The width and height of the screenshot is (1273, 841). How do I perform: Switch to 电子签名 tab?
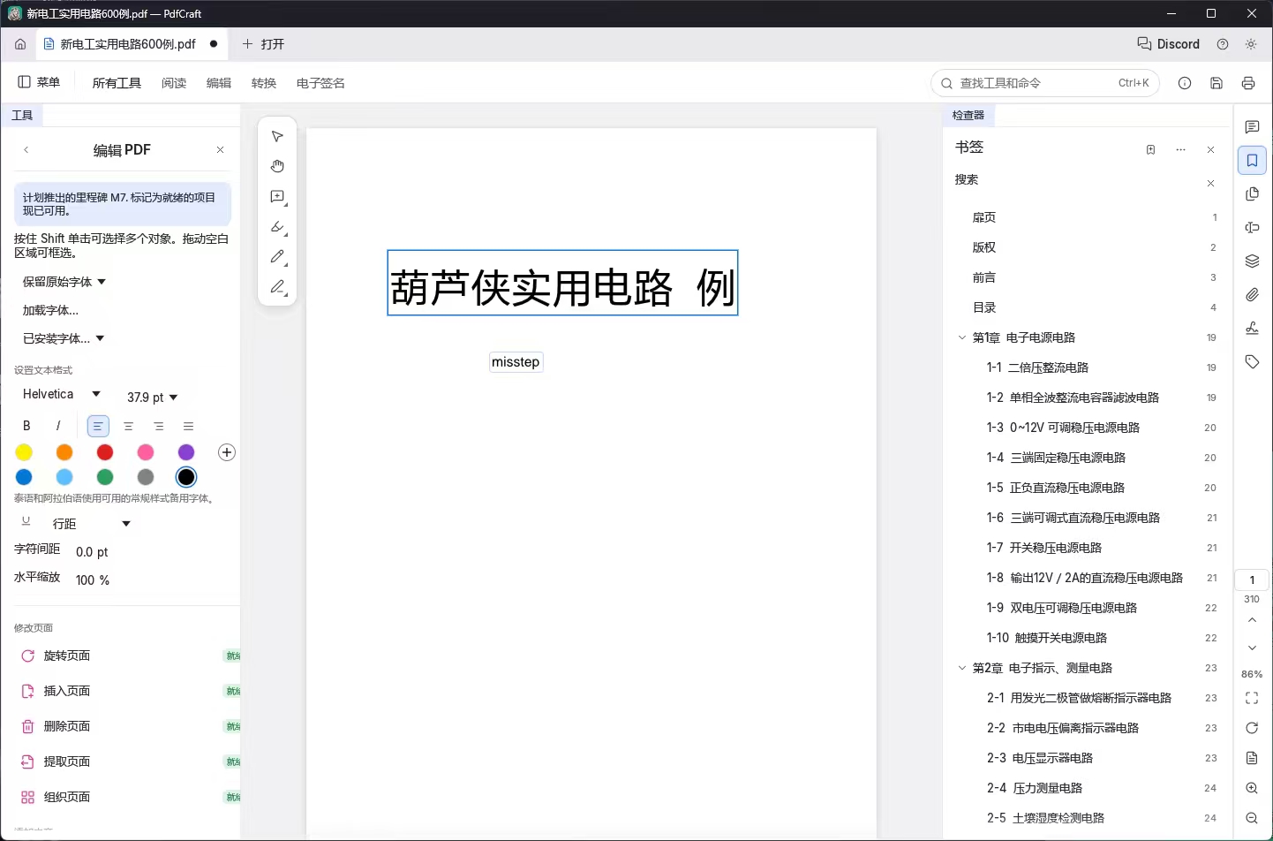coord(320,83)
